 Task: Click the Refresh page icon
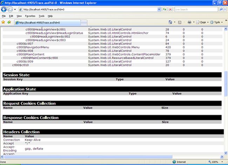pos(165,9)
